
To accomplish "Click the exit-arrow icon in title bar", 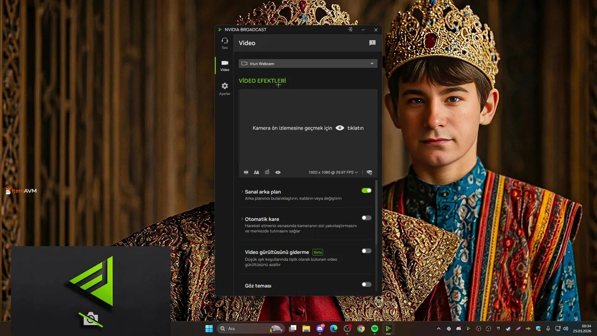I will coord(350,29).
